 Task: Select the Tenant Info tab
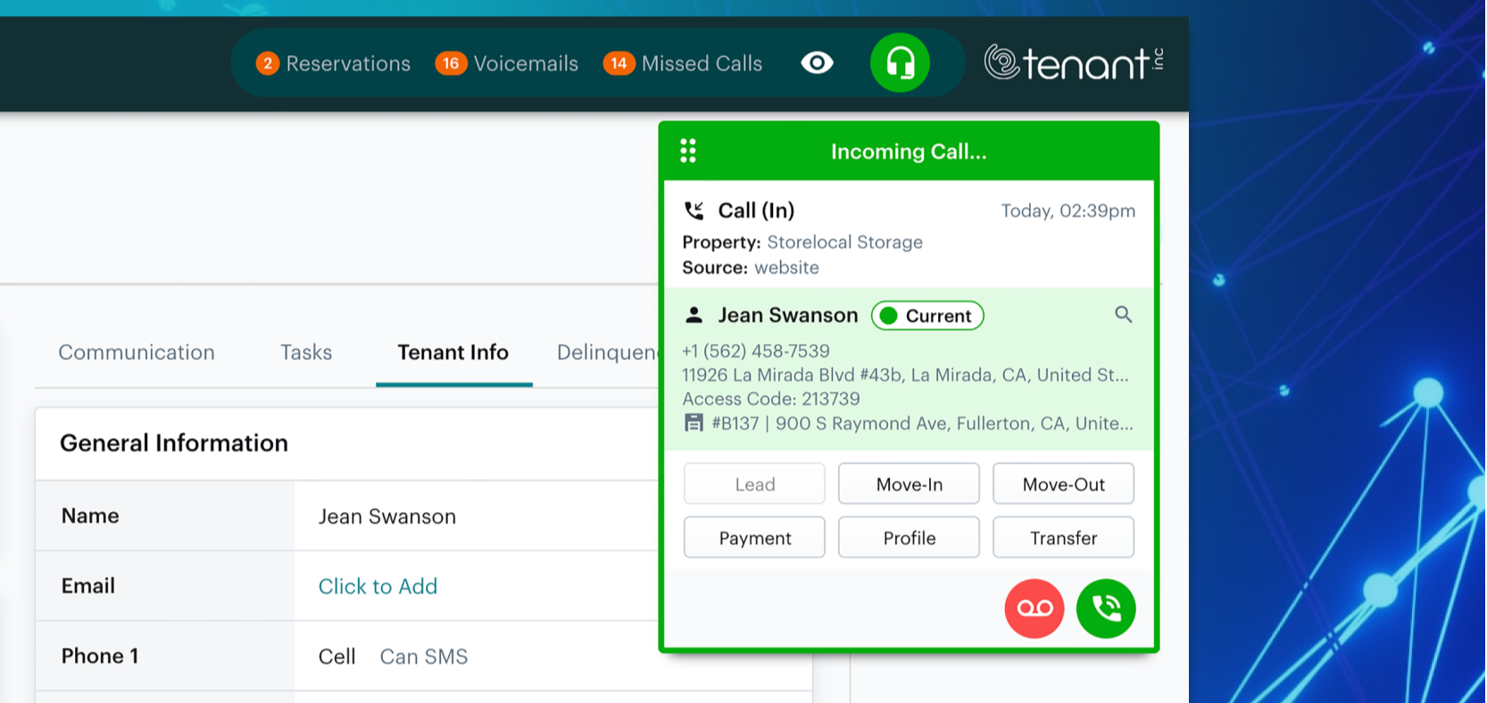453,352
